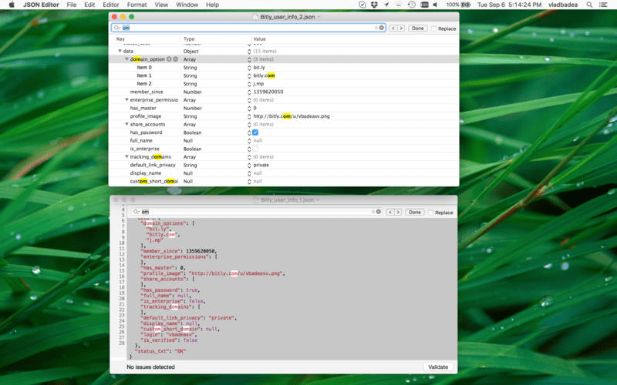Open the search options magnifier in Bitly_user_info_2 window
Image resolution: width=617 pixels, height=385 pixels.
(117, 28)
